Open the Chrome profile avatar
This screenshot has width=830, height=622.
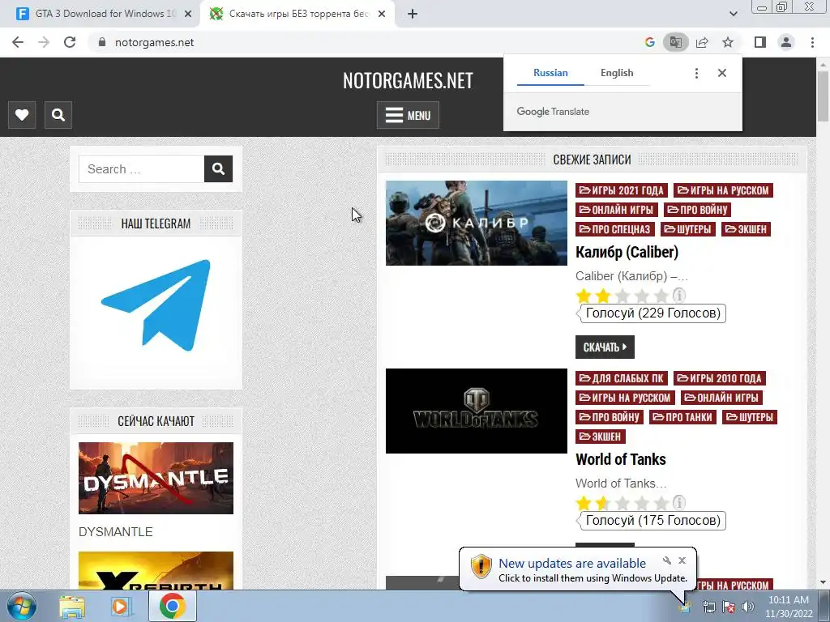(786, 42)
